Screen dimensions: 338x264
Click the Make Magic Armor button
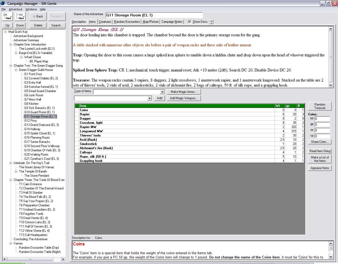click(x=184, y=92)
